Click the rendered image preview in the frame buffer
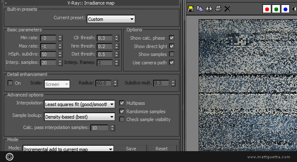Image resolution: width=297 pixels, height=162 pixels. [248, 85]
